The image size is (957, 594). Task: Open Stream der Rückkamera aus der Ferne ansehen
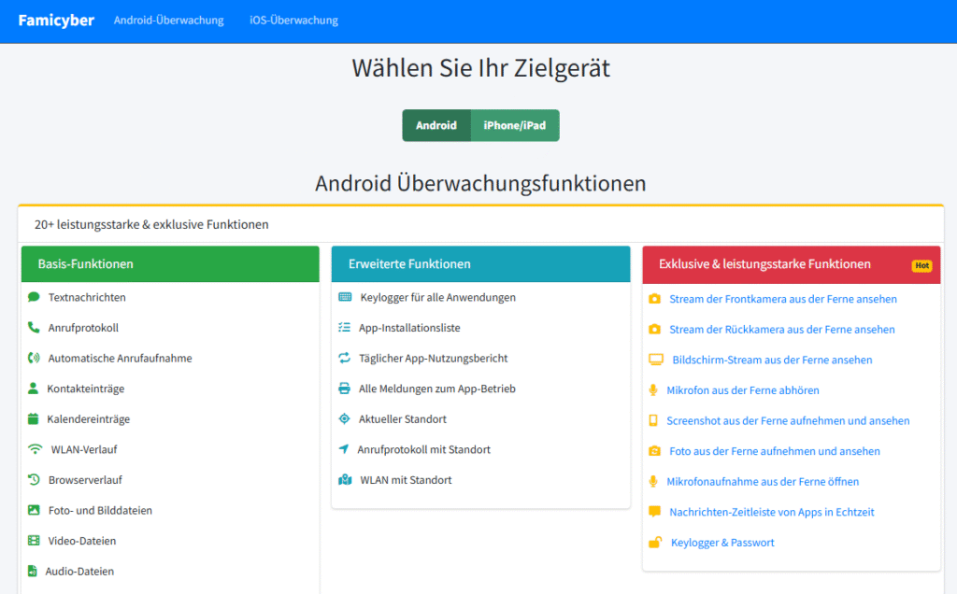pos(782,330)
